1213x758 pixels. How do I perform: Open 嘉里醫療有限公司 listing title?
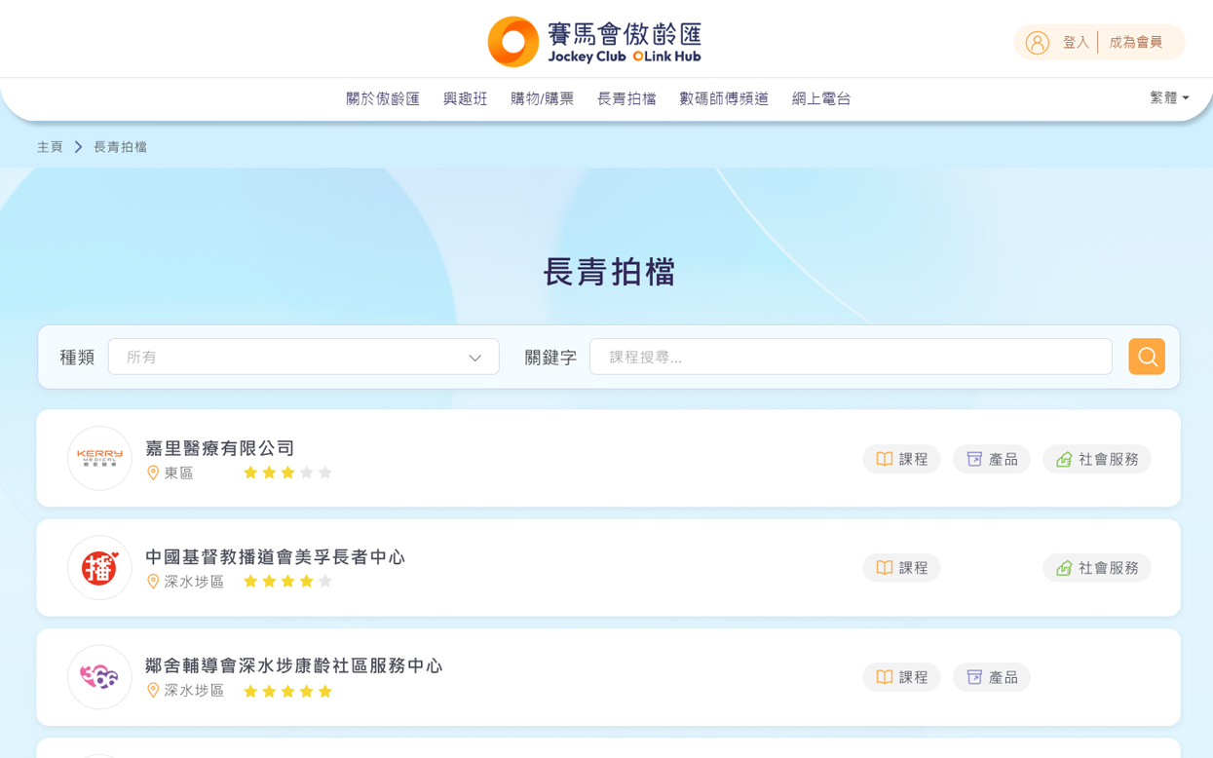(219, 448)
